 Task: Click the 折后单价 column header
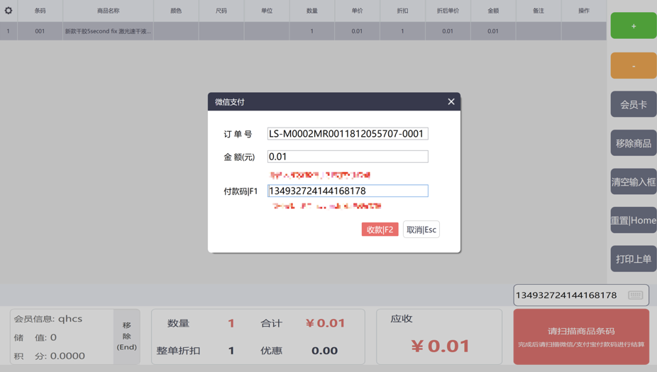coord(448,11)
